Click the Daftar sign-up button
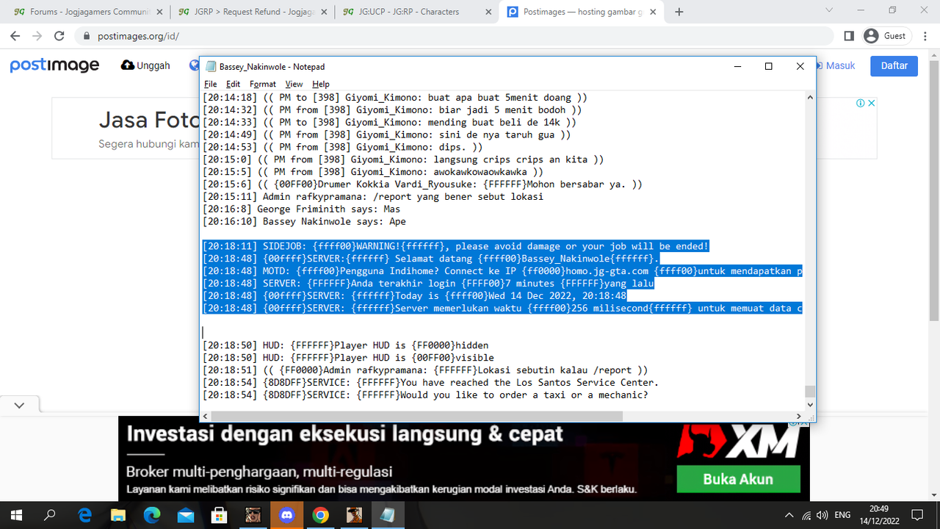The image size is (940, 529). click(x=894, y=65)
